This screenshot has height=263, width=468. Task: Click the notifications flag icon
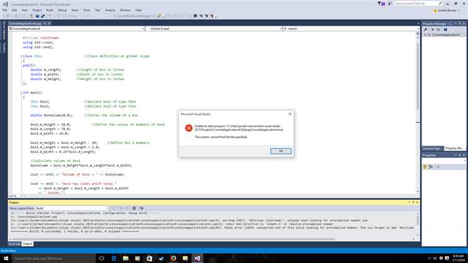[381, 4]
